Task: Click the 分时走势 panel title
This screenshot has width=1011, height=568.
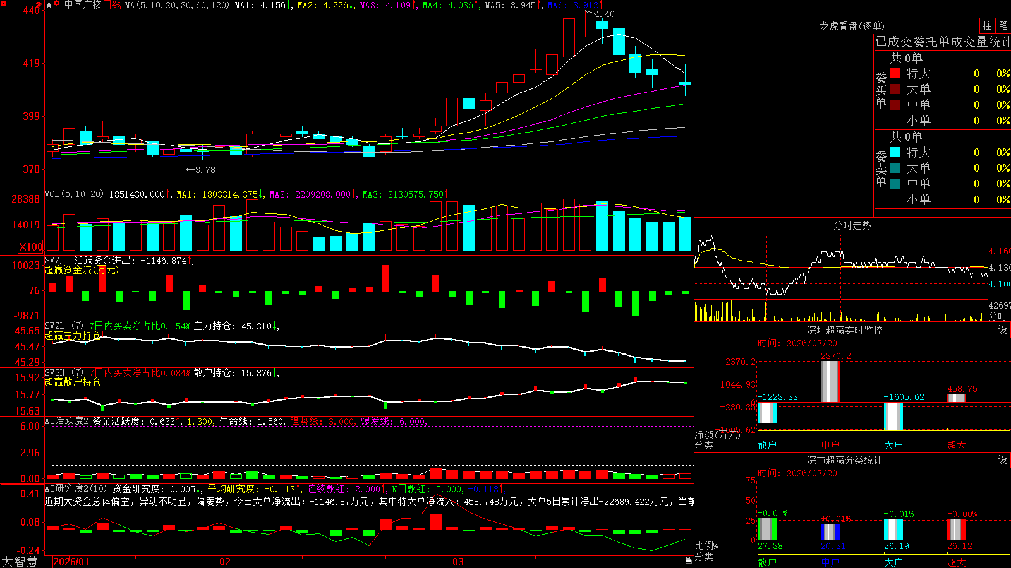Action: (x=852, y=225)
